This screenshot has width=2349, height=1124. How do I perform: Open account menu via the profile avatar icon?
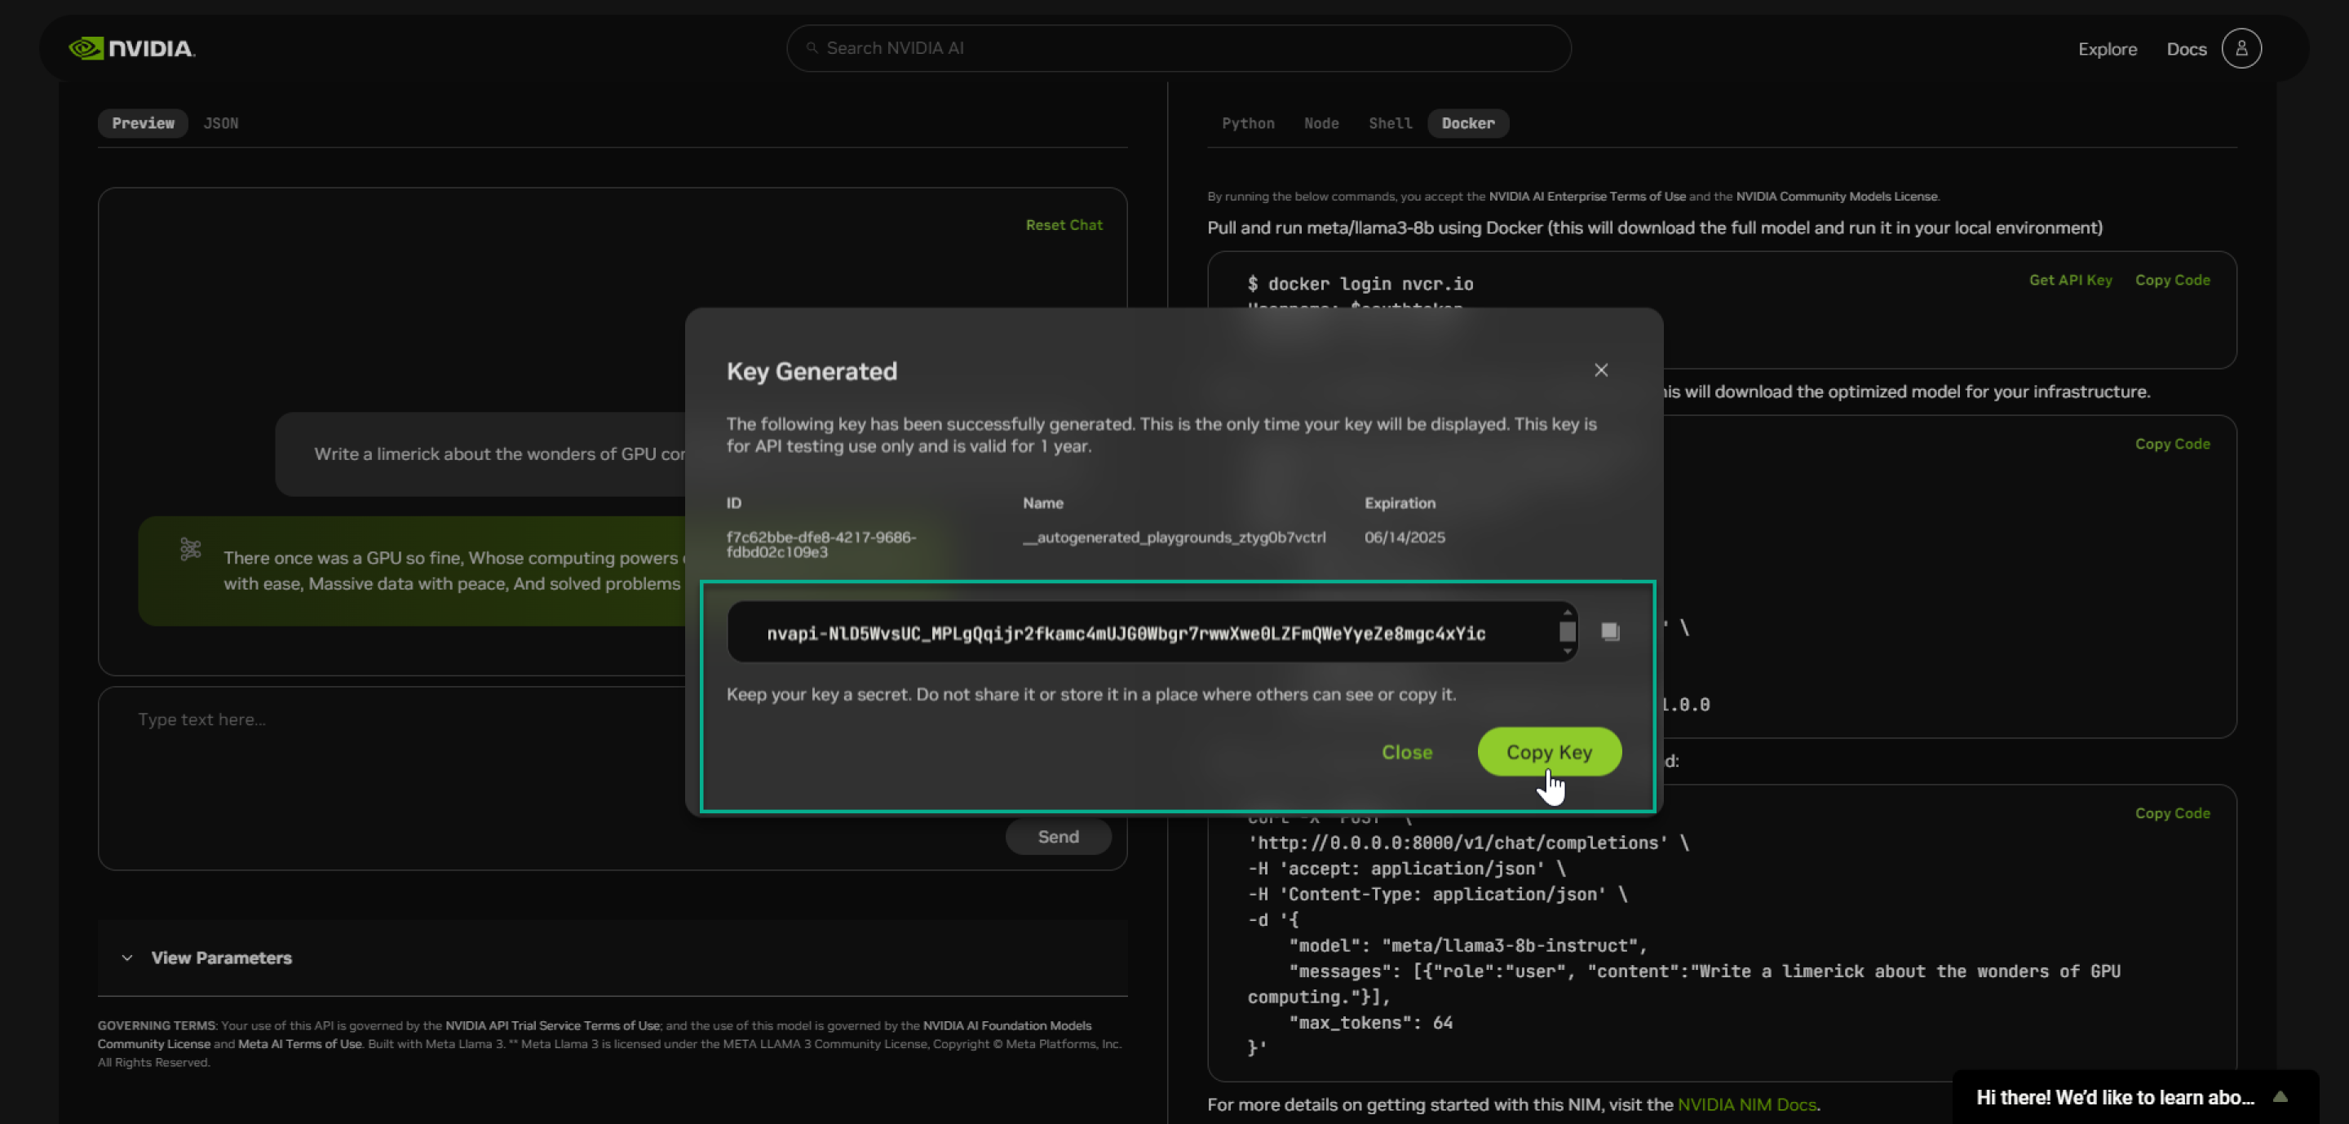point(2242,48)
